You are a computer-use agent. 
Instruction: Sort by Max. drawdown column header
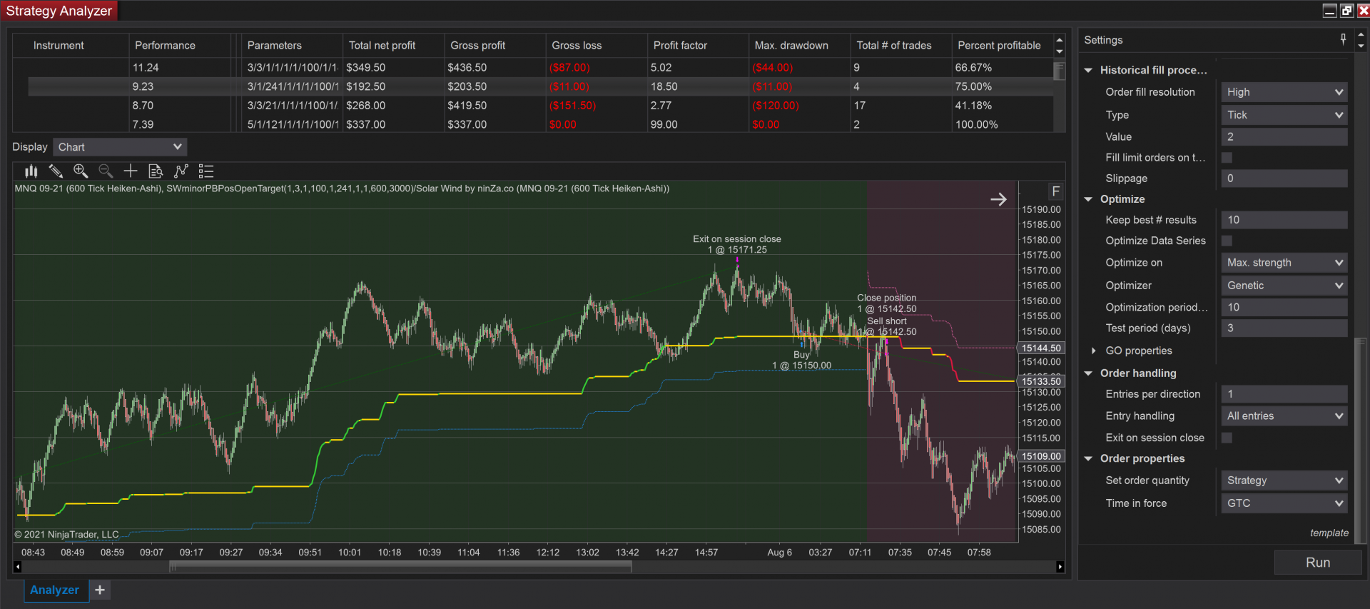point(799,46)
